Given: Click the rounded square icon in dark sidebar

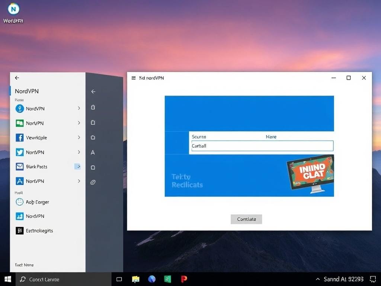Looking at the screenshot, I should coord(93,167).
